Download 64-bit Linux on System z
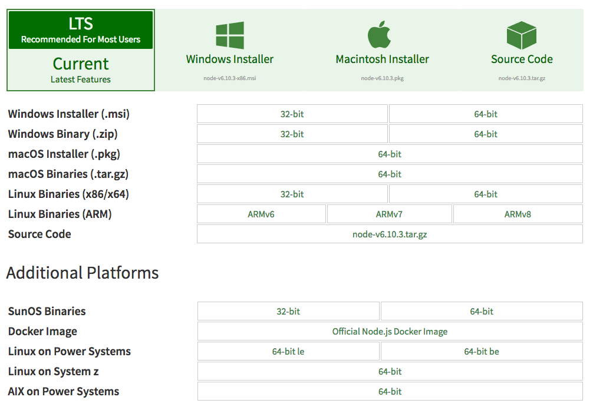The image size is (593, 410). click(x=390, y=371)
